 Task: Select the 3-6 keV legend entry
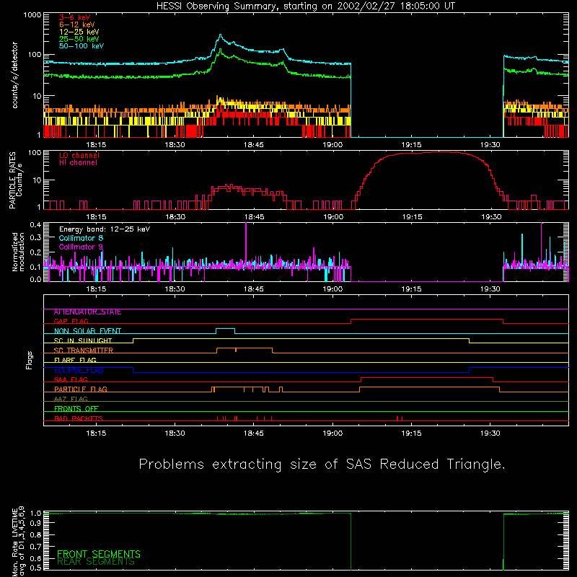pos(75,17)
